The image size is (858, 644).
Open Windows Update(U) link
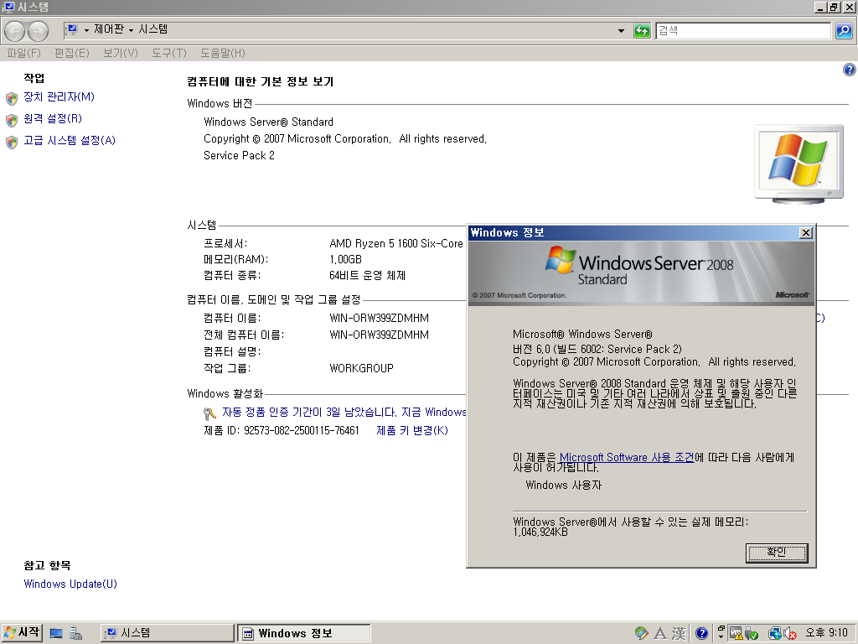tap(70, 584)
